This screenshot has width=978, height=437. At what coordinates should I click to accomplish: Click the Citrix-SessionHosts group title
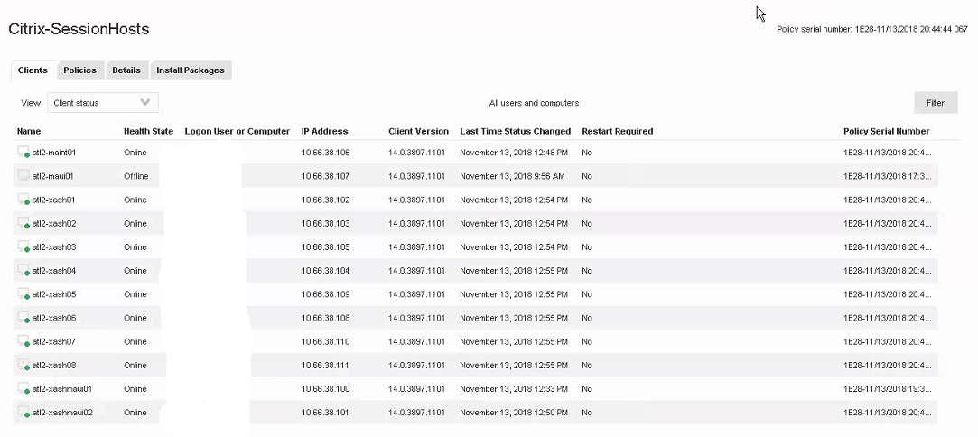[79, 29]
